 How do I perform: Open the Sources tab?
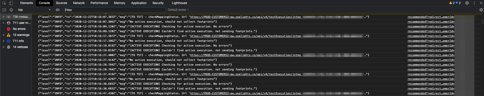tap(61, 3)
